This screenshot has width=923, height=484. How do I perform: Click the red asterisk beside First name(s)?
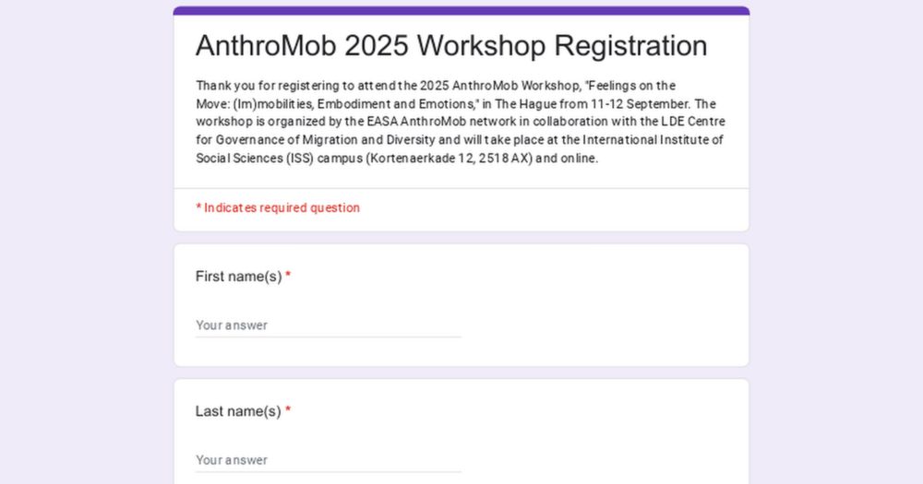click(x=288, y=276)
